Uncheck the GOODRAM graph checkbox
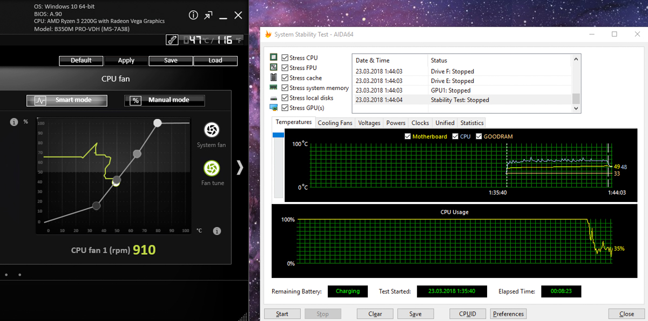The height and width of the screenshot is (321, 648). tap(478, 137)
